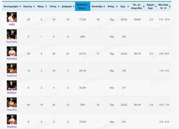
Task: Open Δημήτρης name link
Action: (x=12, y=41)
